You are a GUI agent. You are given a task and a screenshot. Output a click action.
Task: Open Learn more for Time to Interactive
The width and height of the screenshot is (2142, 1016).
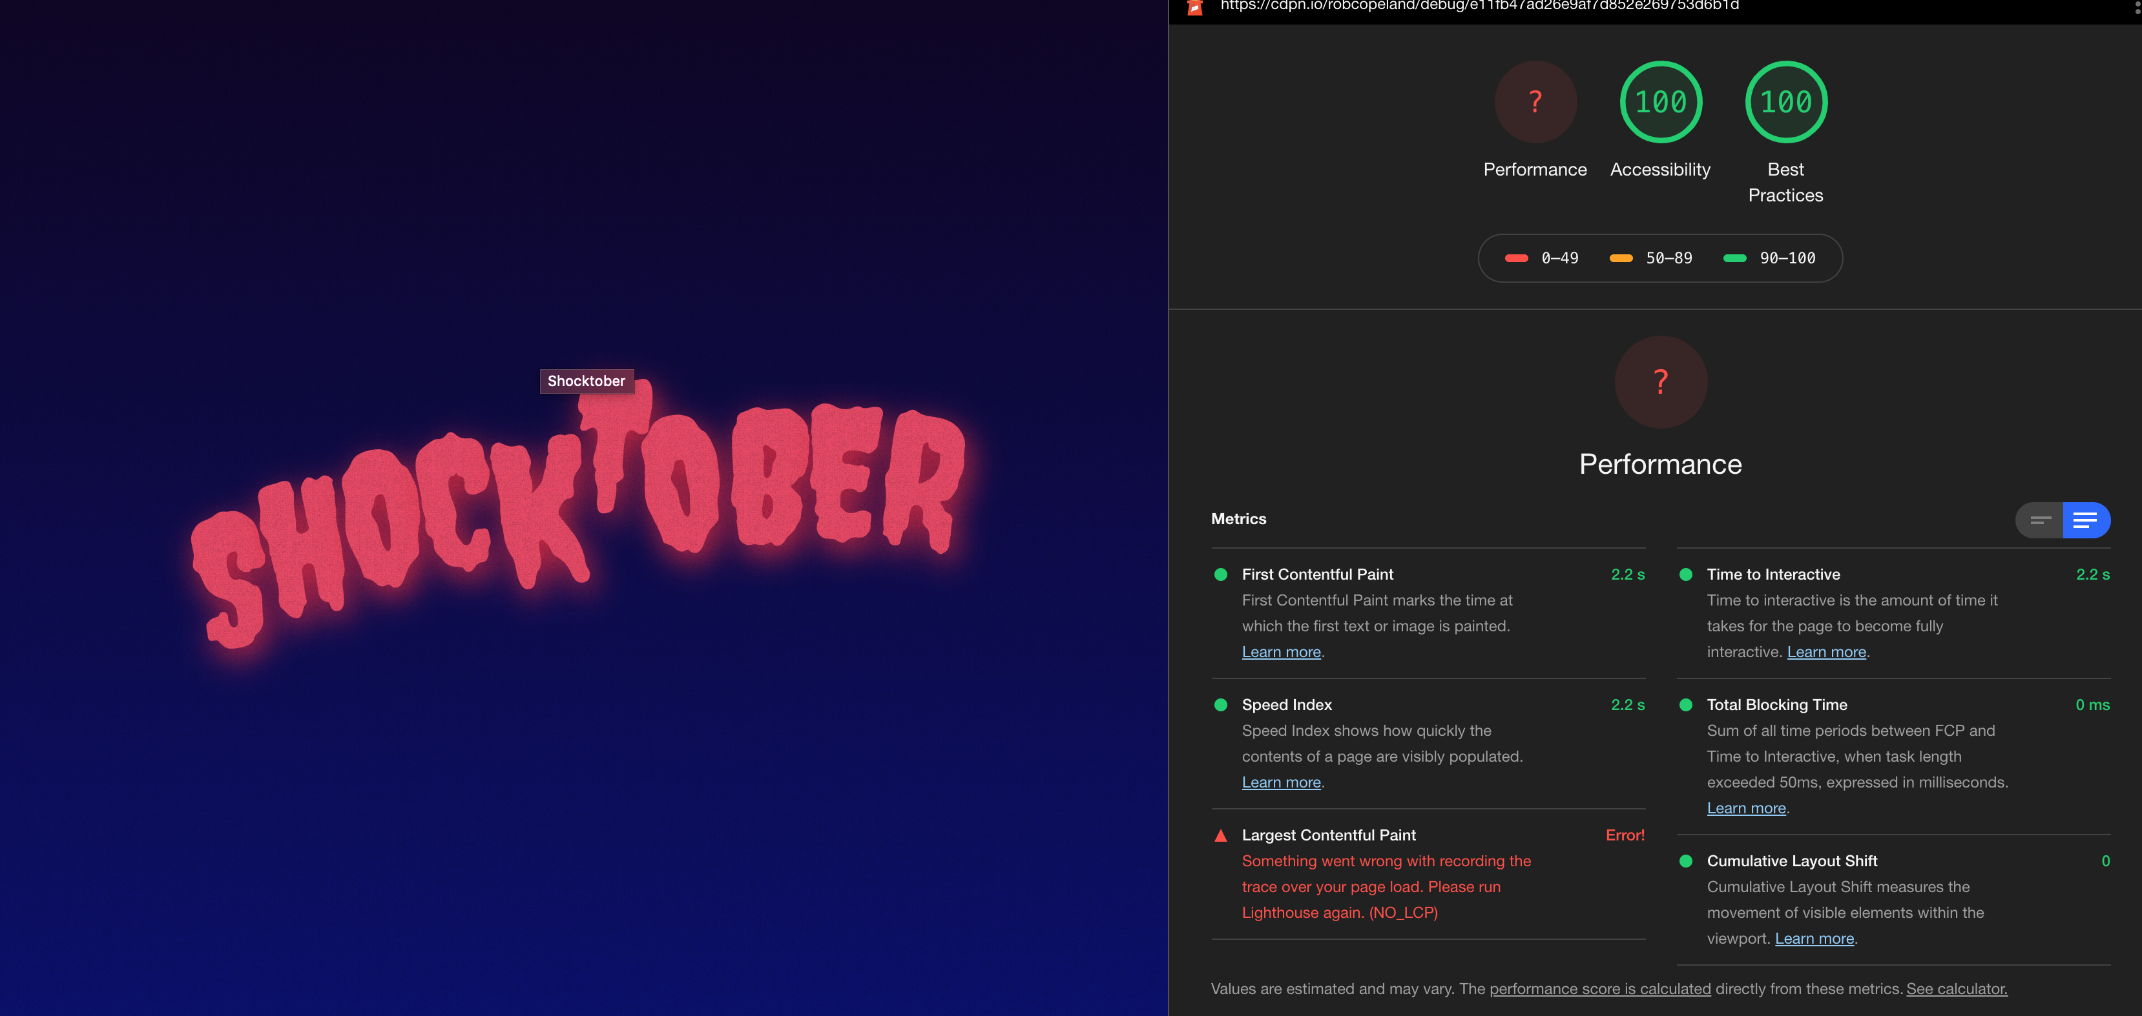pyautogui.click(x=1827, y=652)
